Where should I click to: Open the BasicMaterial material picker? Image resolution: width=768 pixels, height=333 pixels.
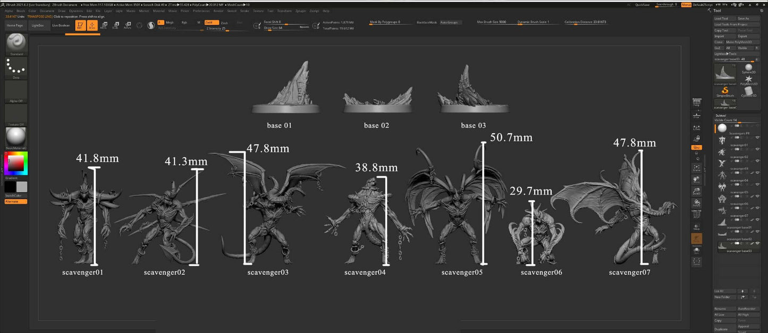[16, 137]
